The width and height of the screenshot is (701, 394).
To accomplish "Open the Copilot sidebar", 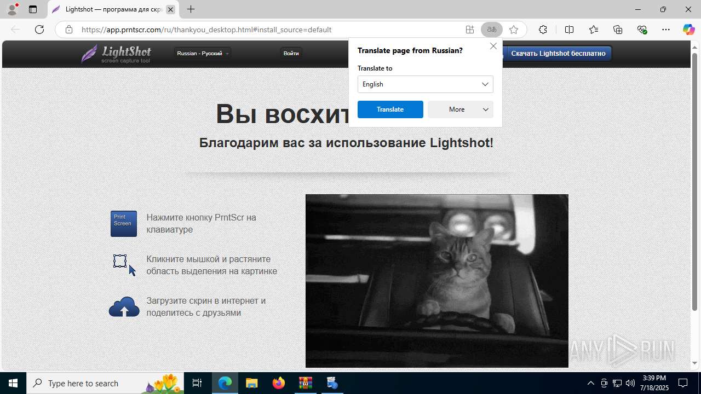I will 688,30.
